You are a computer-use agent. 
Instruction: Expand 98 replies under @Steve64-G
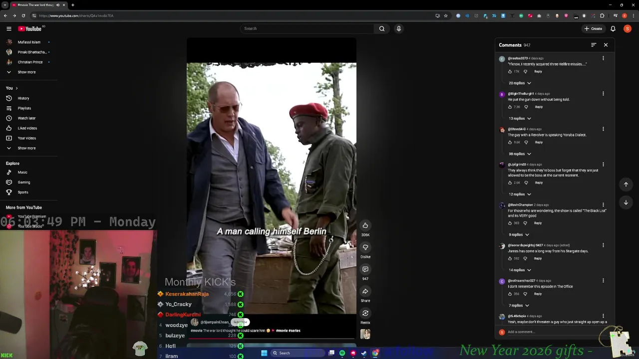[520, 154]
